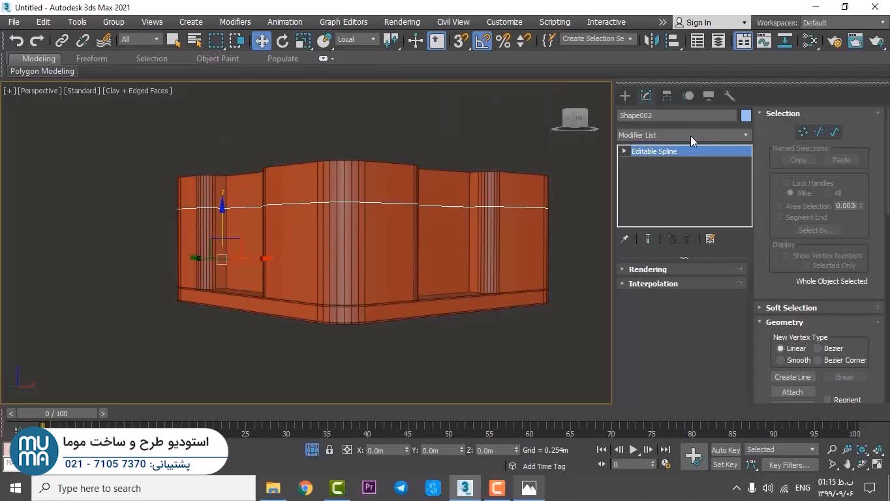Activate the Select and Rotate tool
This screenshot has height=501, width=890.
click(x=283, y=41)
